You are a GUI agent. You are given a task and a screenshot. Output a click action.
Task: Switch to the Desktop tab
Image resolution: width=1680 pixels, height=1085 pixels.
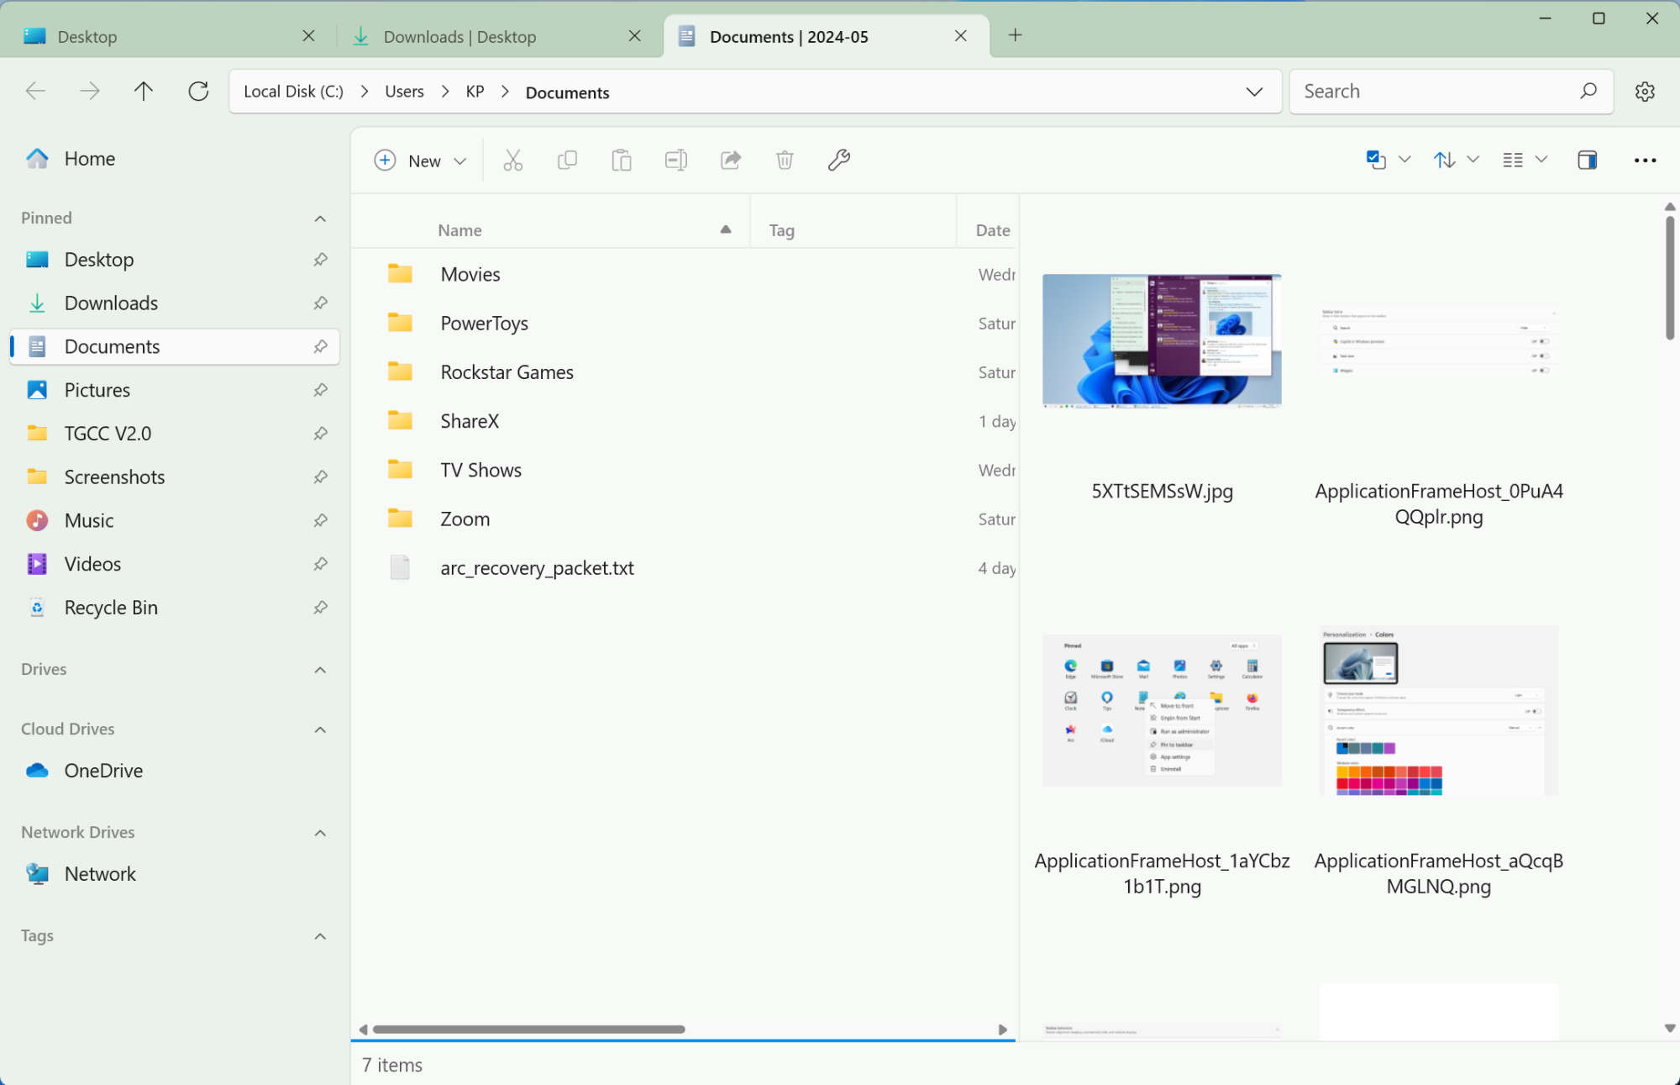coord(87,35)
